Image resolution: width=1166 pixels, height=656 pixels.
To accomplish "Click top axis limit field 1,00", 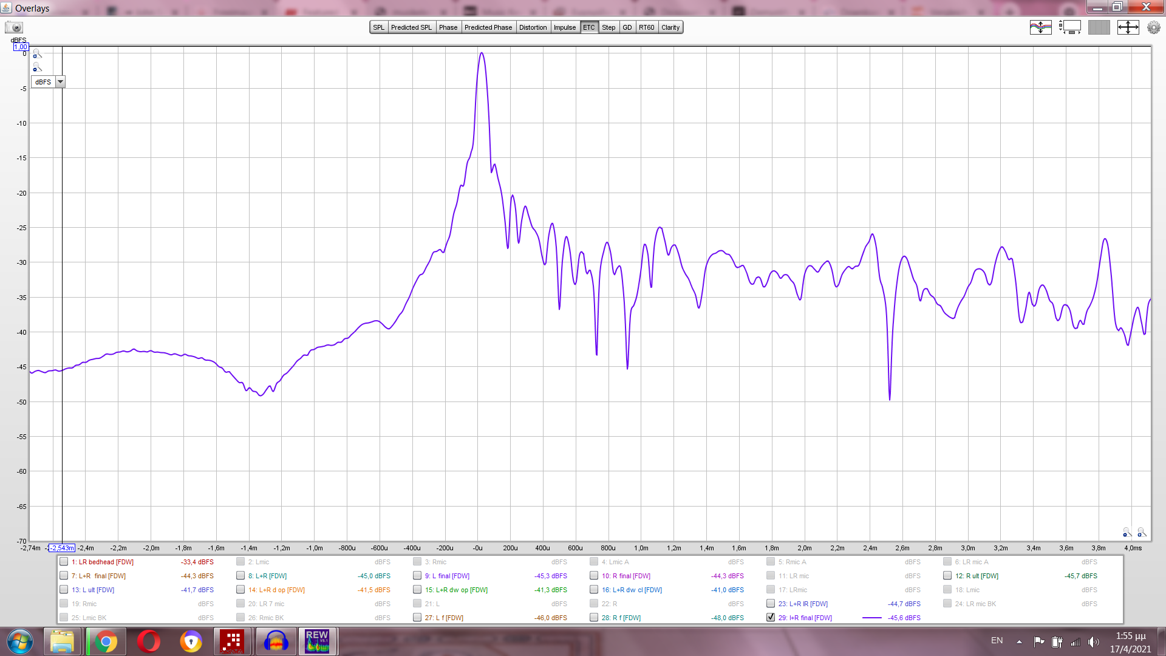I will (21, 47).
